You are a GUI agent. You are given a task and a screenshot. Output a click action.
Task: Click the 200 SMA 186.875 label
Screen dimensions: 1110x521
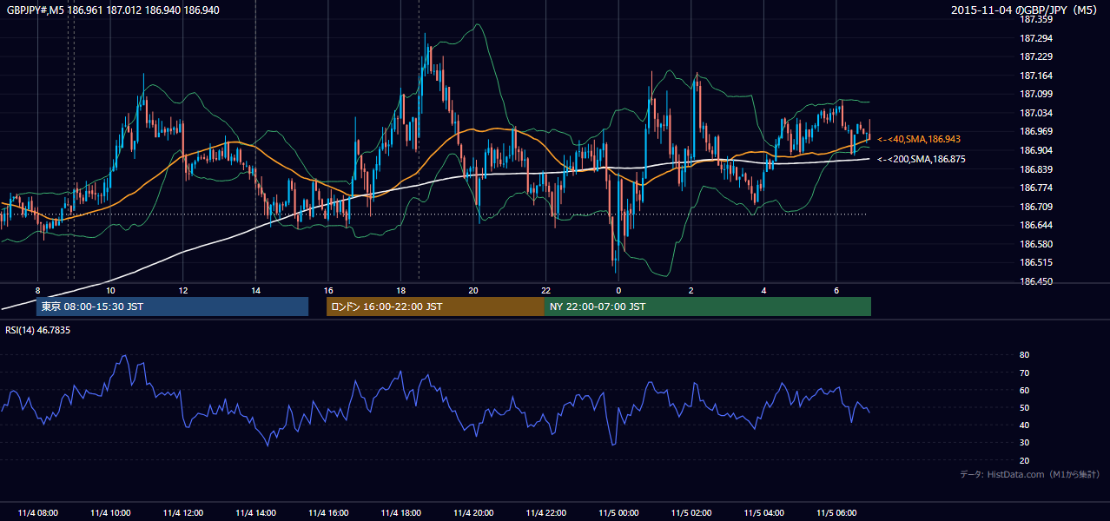(921, 159)
